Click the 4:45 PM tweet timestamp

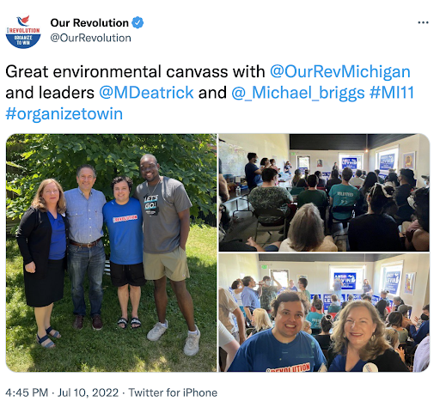[27, 392]
